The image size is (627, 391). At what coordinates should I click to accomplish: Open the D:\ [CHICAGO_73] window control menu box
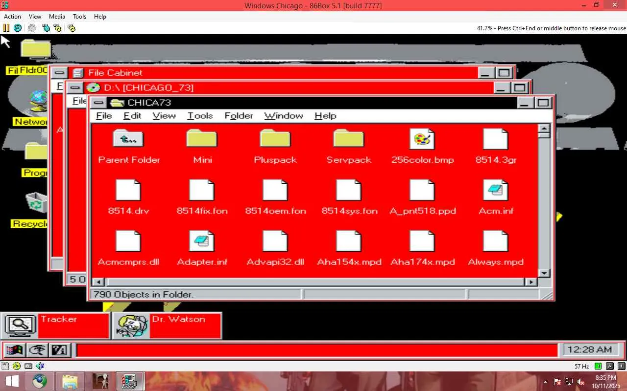(75, 88)
